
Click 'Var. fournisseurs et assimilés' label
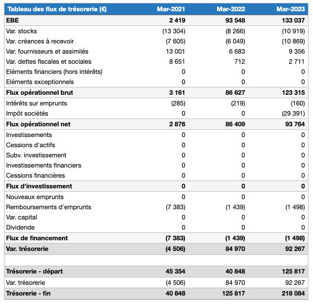47,51
